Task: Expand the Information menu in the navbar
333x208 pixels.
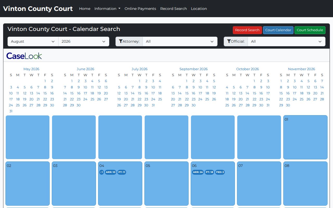Action: pos(107,9)
